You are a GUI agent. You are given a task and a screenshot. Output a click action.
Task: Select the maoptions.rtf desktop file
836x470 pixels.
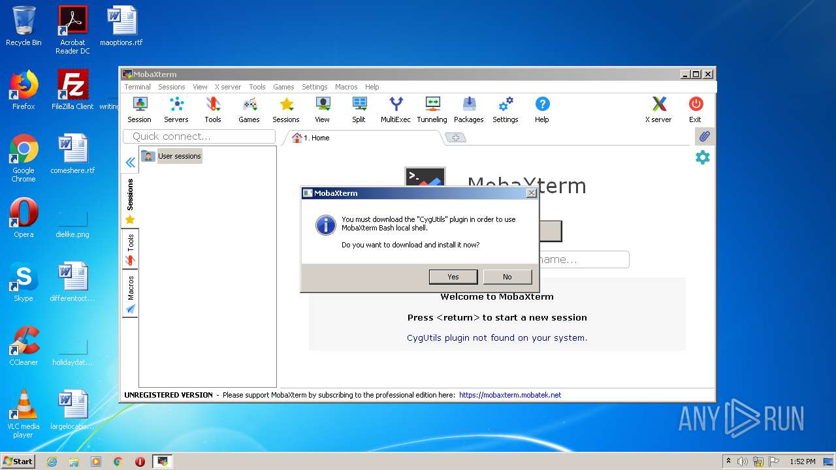[x=121, y=26]
